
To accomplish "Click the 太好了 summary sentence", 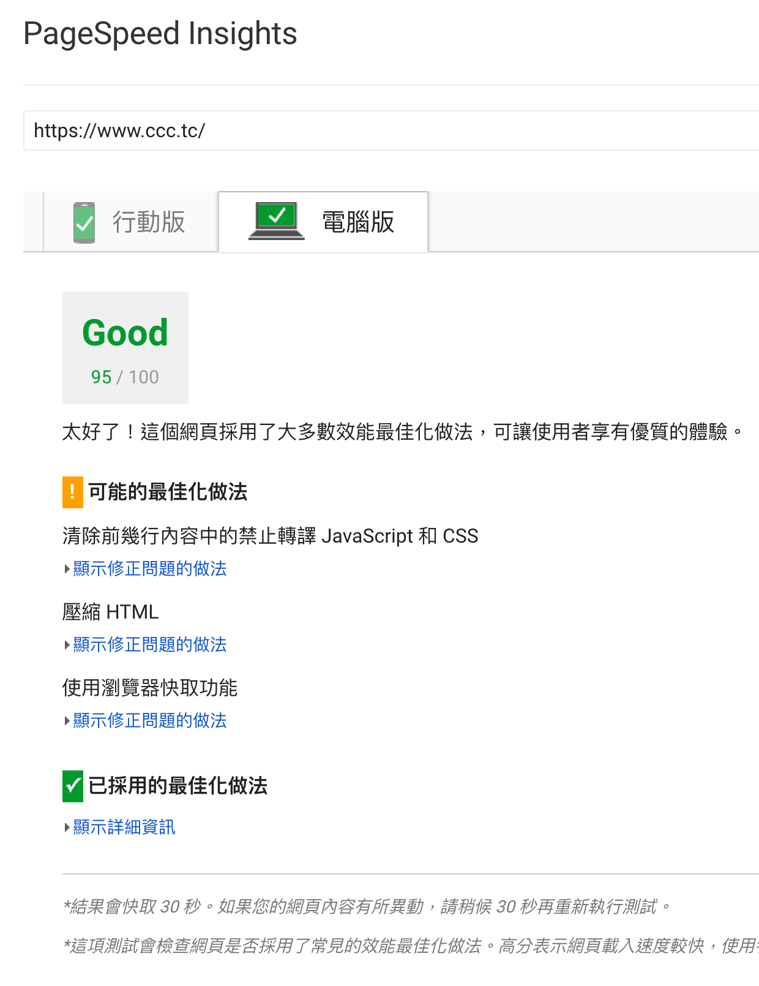I will (x=403, y=432).
